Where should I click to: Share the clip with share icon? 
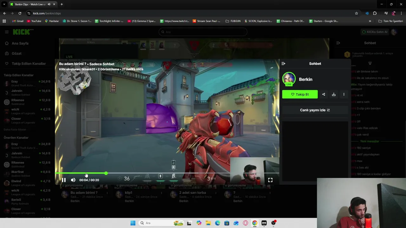[324, 94]
